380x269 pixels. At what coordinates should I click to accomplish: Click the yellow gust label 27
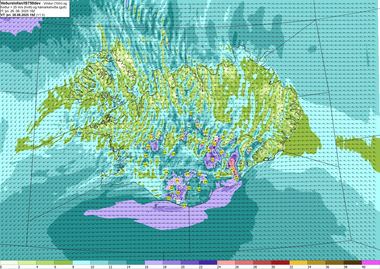tap(229, 121)
